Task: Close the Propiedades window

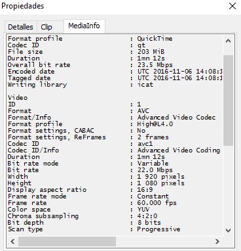Action: [232, 6]
